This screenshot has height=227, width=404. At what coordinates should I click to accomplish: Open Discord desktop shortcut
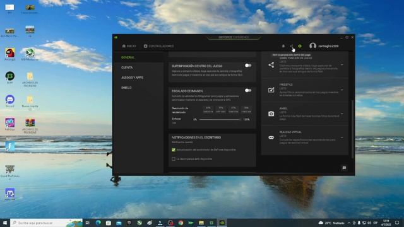click(10, 101)
